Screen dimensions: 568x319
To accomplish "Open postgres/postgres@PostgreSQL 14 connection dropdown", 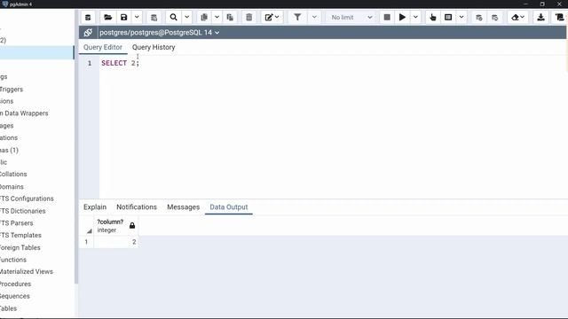I will click(x=160, y=33).
